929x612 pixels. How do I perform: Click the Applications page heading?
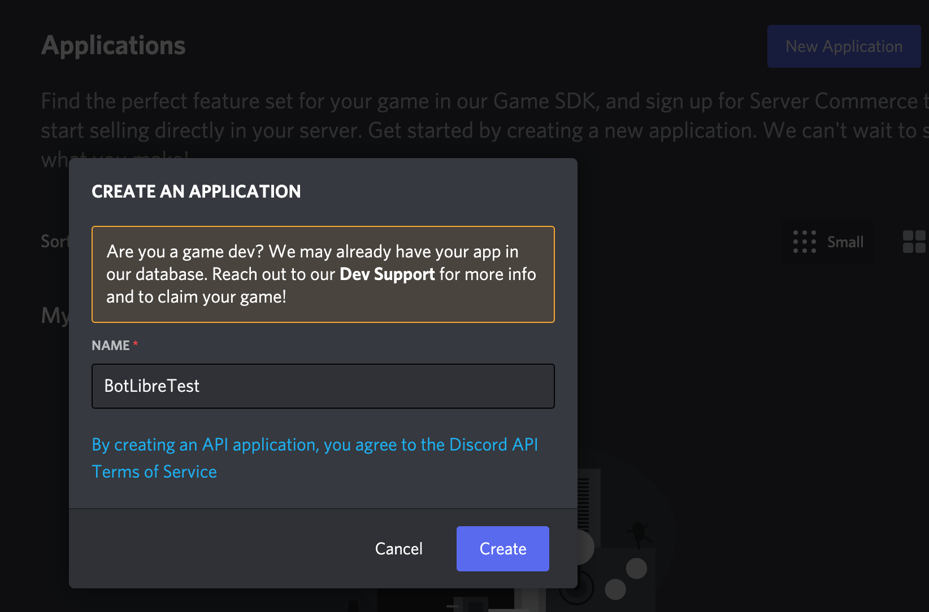click(114, 46)
